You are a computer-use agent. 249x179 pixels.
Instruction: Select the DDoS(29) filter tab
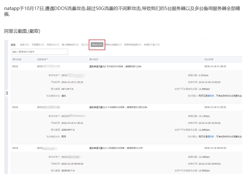97,45
